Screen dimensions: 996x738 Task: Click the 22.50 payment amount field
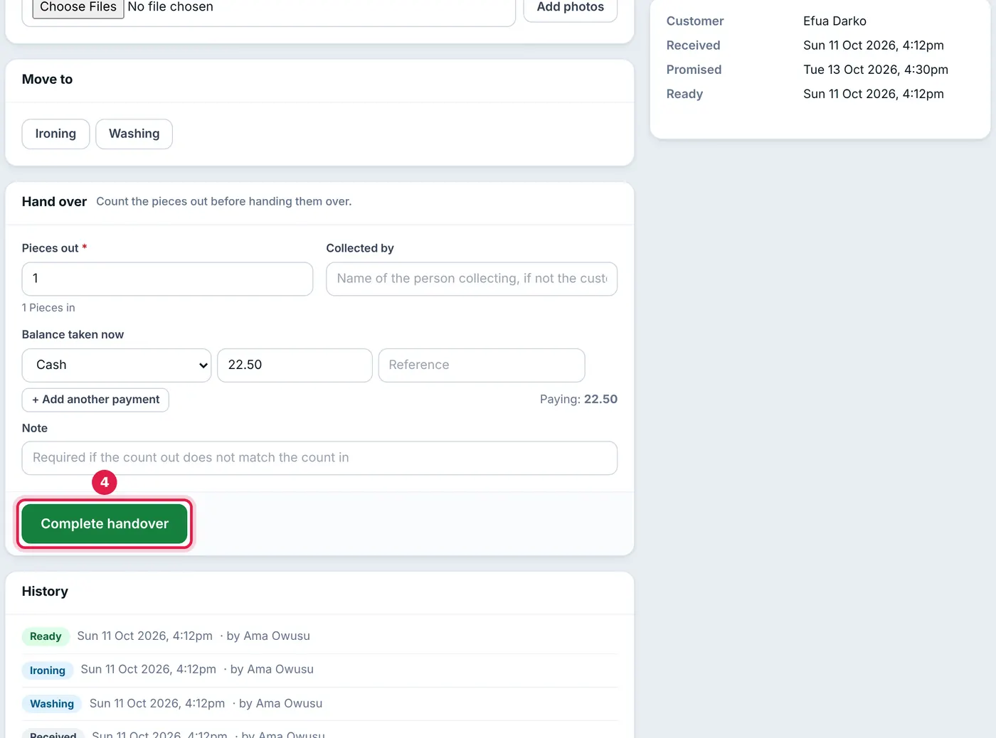(295, 365)
